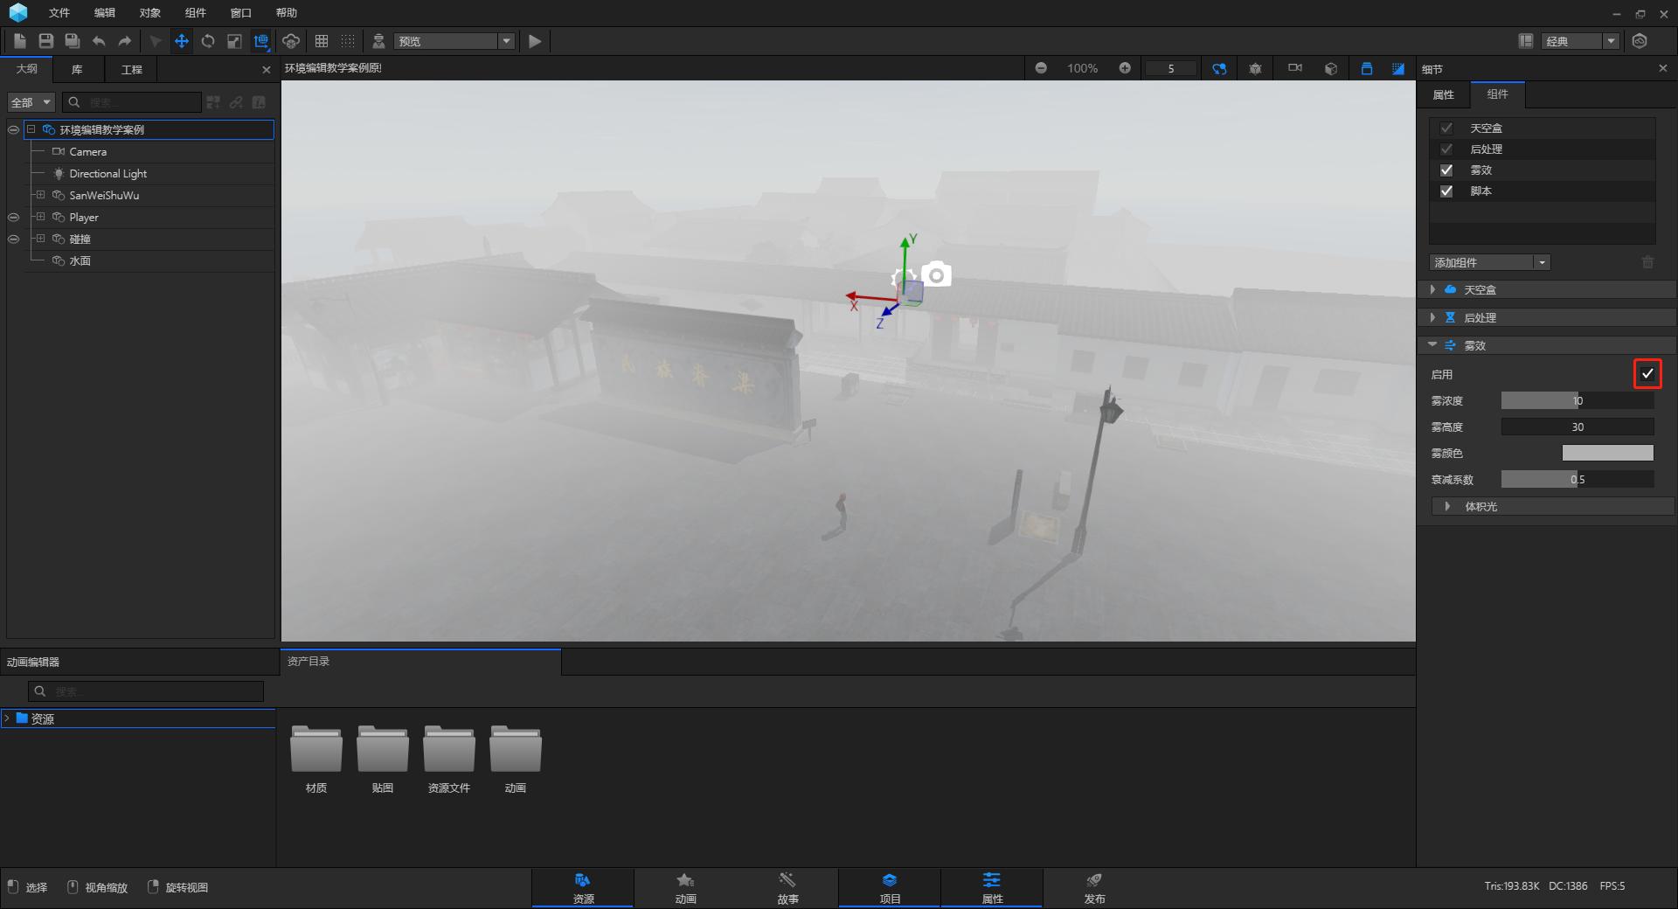1678x909 pixels.
Task: Open the 全部 filter dropdown
Action: click(x=31, y=102)
